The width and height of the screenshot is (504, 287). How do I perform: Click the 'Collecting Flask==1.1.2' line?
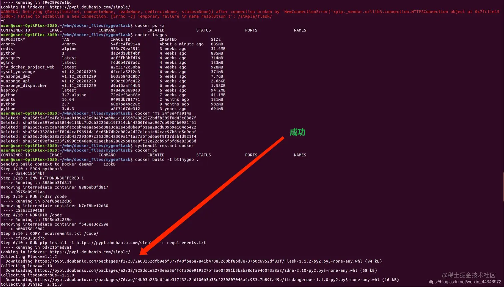point(29,257)
